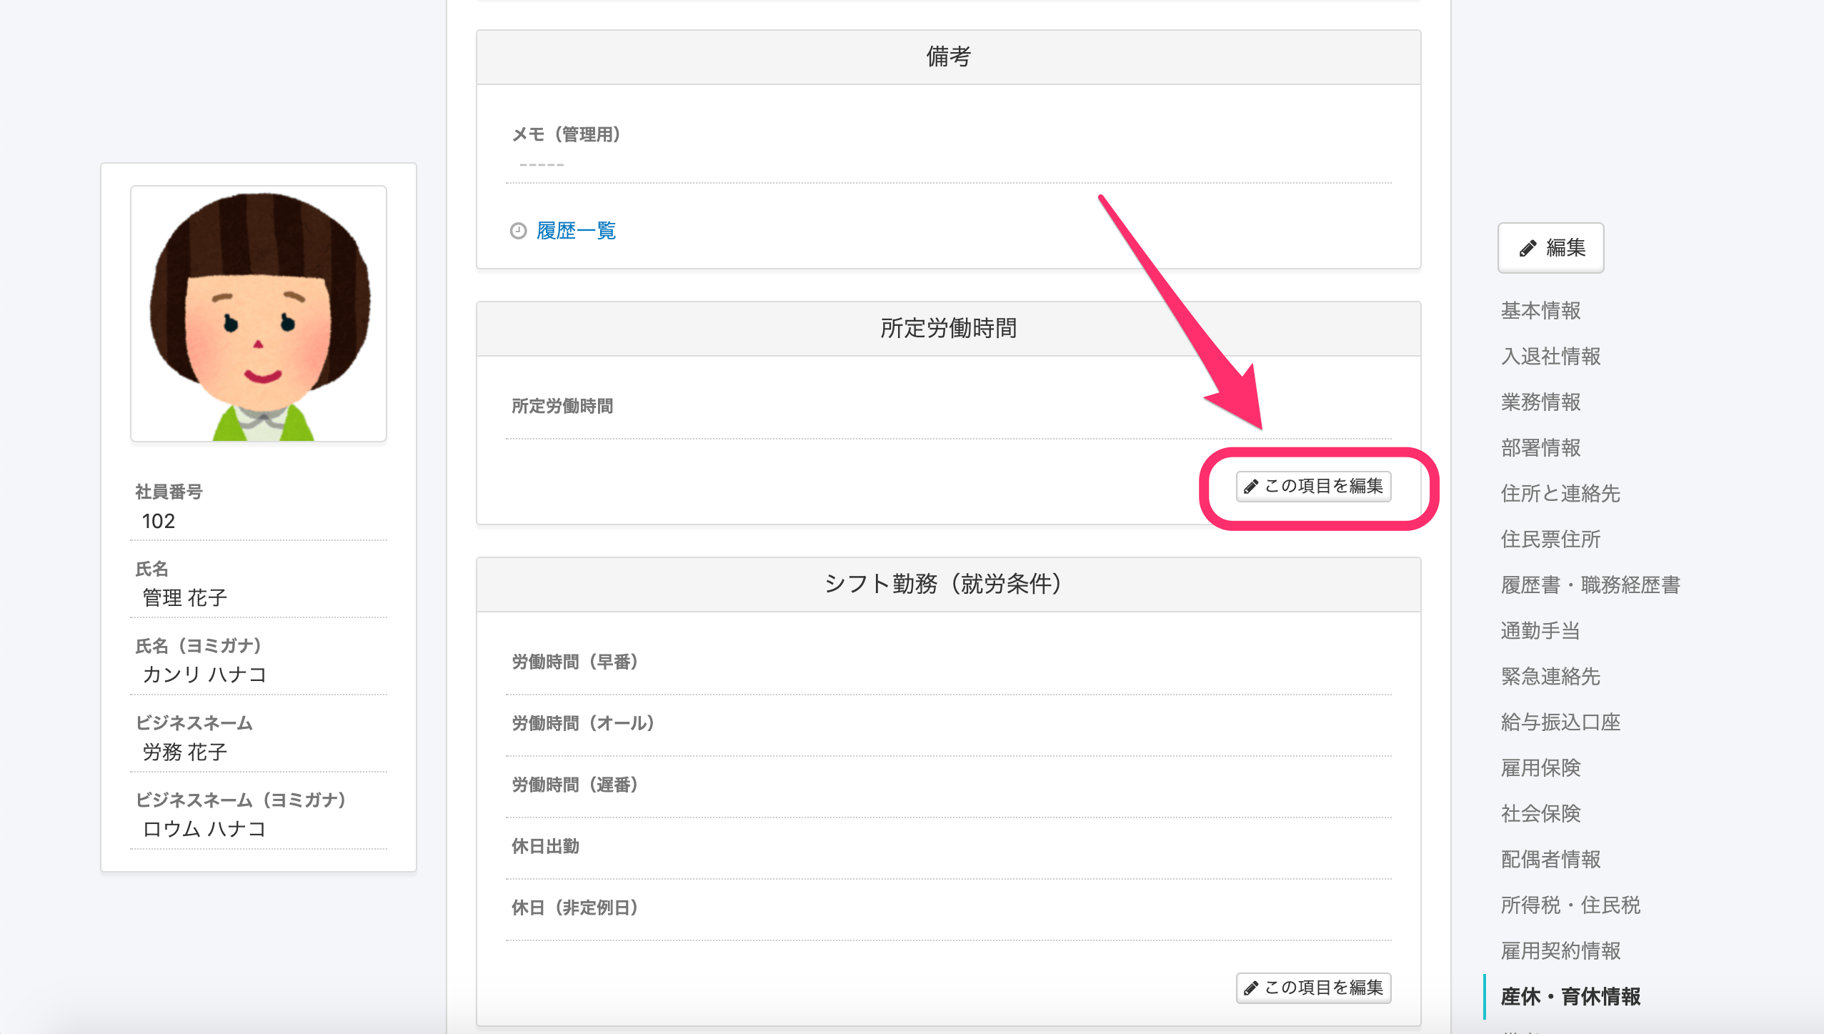The height and width of the screenshot is (1034, 1824).
Task: Go to 基本情報 in side navigation
Action: pos(1540,311)
